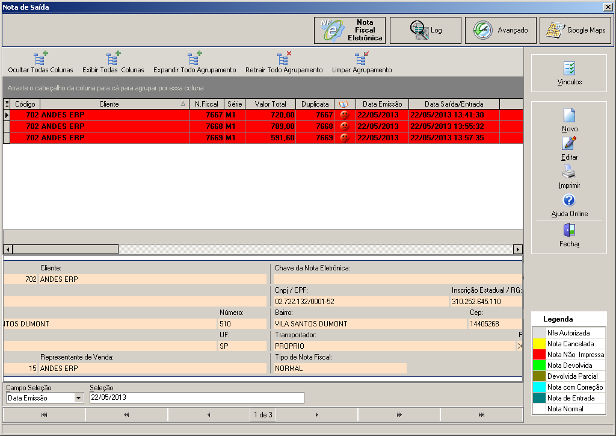
Task: Click Bairro field VILA SANTOS DUMONT
Action: pyautogui.click(x=370, y=324)
